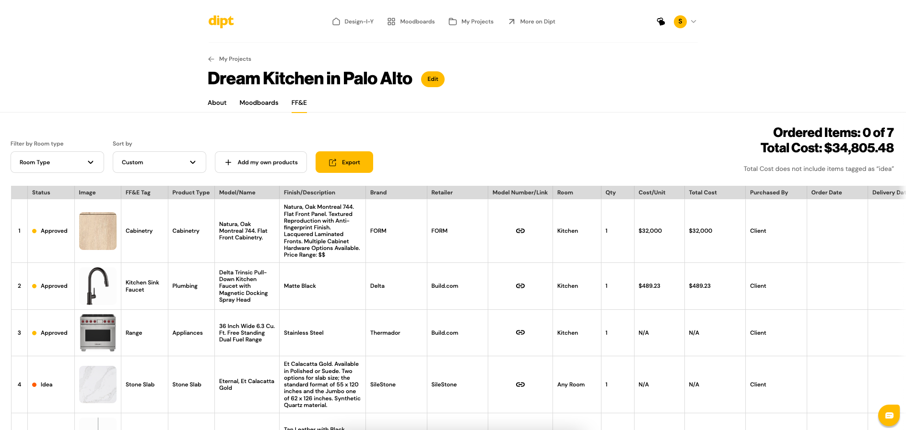Switch to the Moodboards project tab
906x430 pixels.
[x=259, y=103]
